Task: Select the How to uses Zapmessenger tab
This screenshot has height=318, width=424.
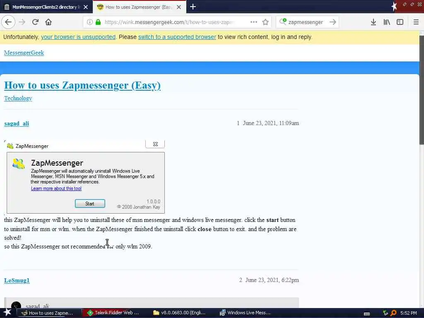Action: tap(139, 7)
